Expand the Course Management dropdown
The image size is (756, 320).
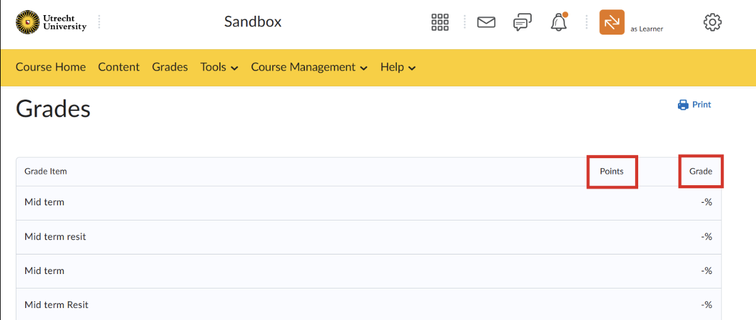[x=309, y=67]
